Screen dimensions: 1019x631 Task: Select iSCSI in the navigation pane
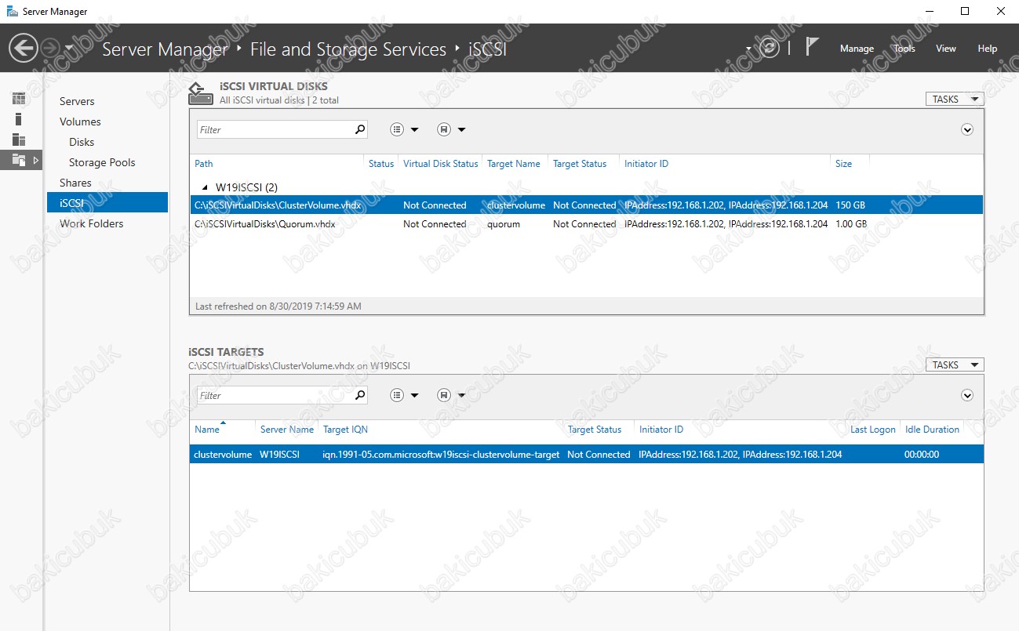[107, 202]
